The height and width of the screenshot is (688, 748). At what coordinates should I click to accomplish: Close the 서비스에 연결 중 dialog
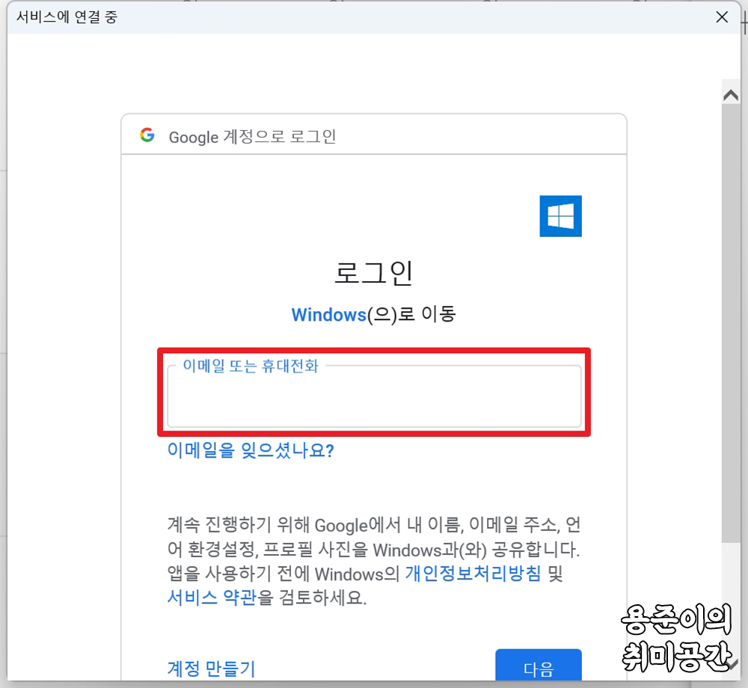click(x=722, y=17)
